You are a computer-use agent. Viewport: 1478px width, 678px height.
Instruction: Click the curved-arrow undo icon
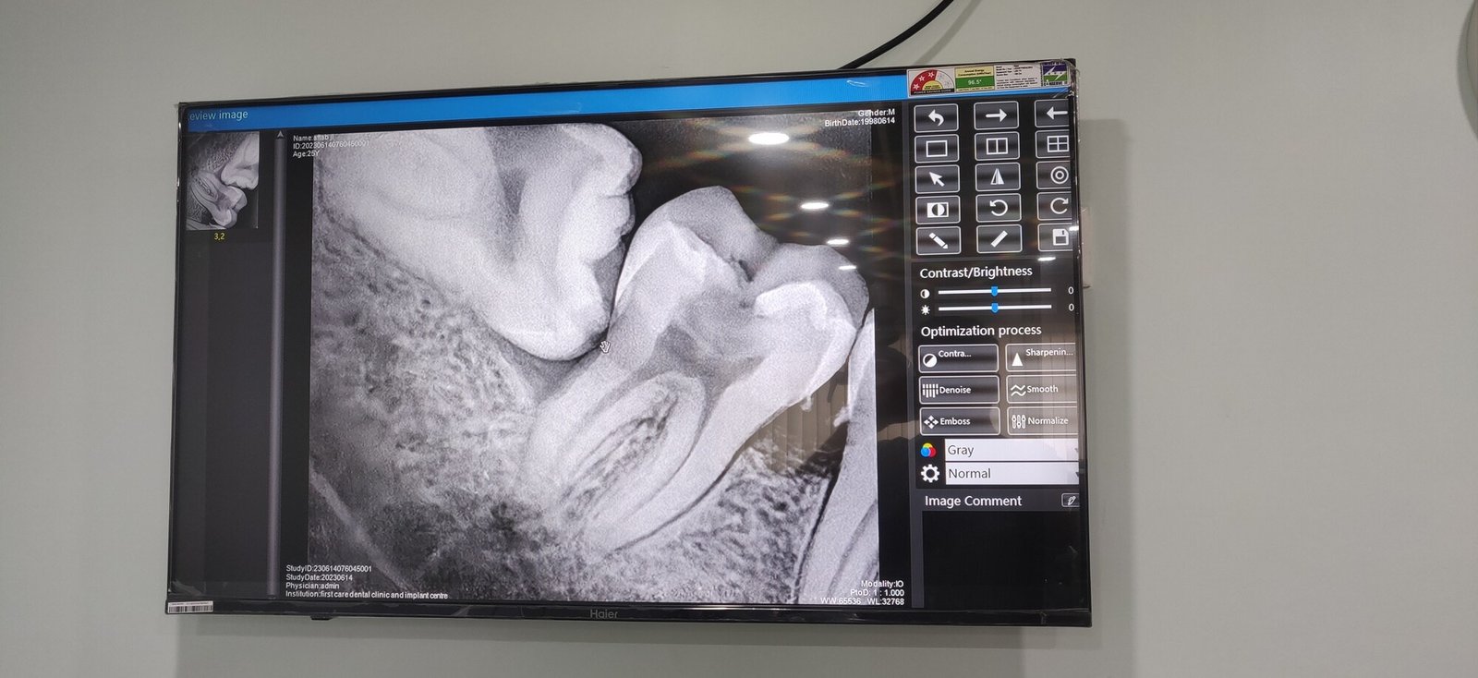pos(937,116)
